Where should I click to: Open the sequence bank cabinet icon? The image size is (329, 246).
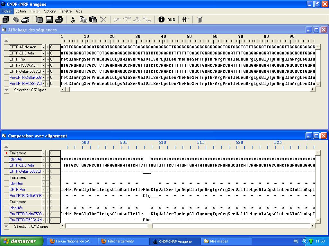click(x=5, y=20)
